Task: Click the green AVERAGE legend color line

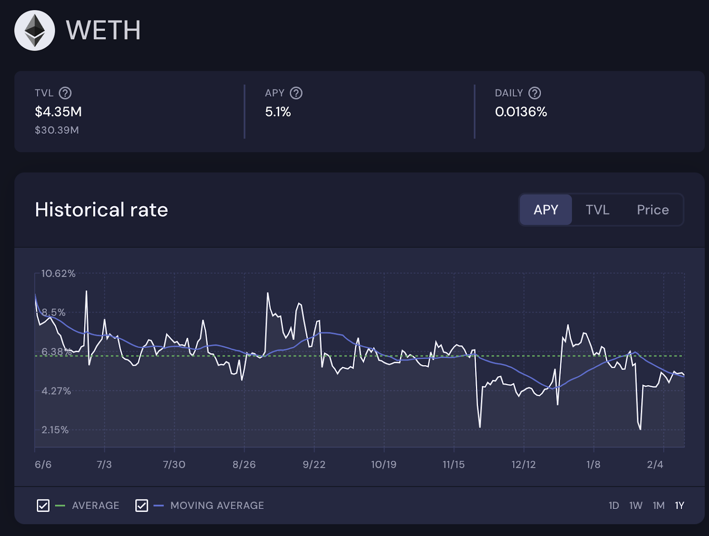Action: [60, 505]
